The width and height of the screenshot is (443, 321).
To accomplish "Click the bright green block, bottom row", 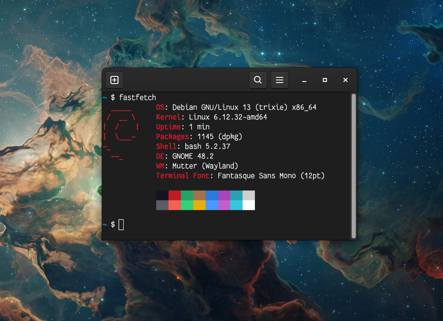I will (x=187, y=205).
